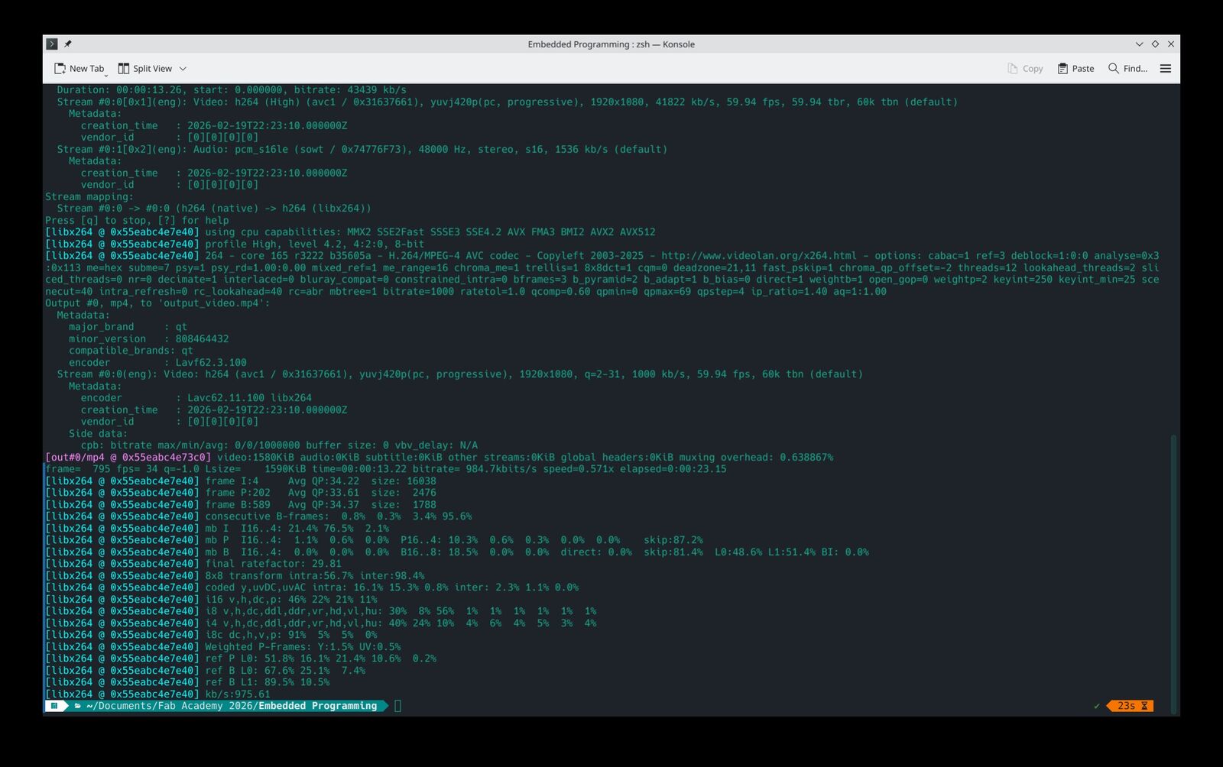Click the 'Stream #0:1[0x2](eng): Audio' line
1223x767 pixels.
pyautogui.click(x=362, y=149)
